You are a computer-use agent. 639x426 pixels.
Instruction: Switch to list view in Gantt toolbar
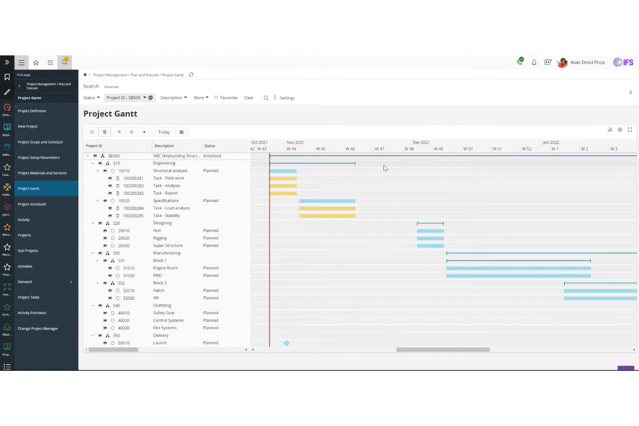pos(92,132)
